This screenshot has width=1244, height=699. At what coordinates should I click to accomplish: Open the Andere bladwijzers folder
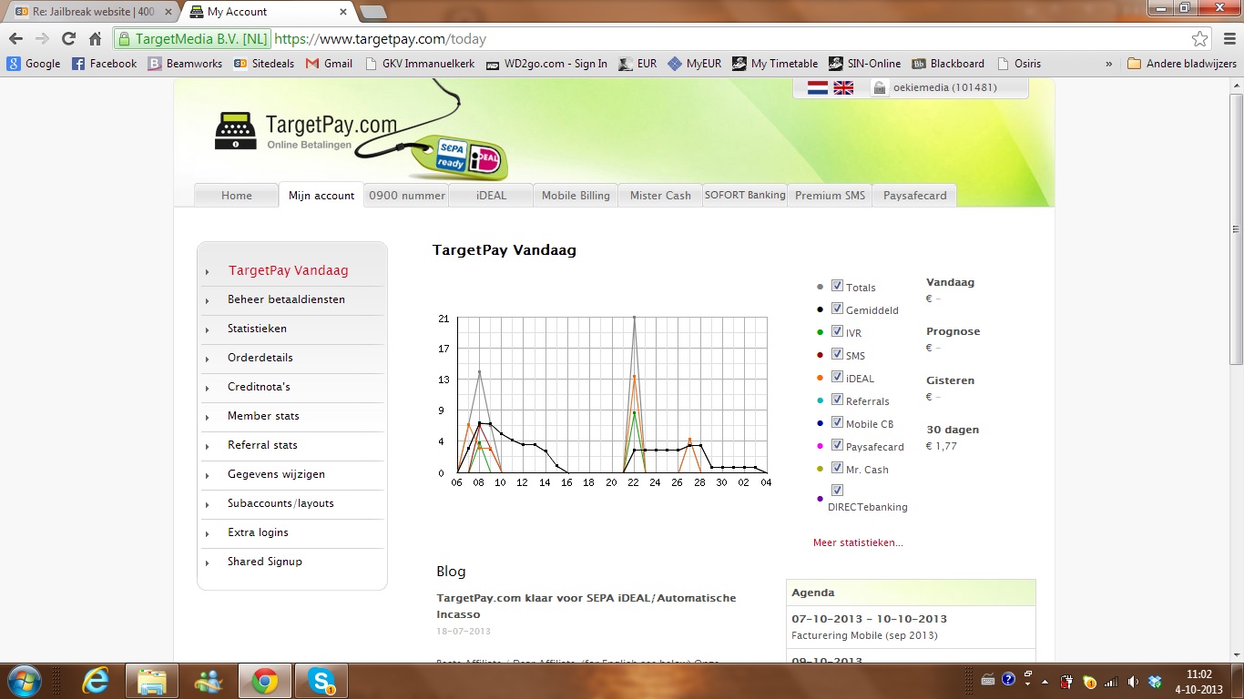coord(1181,64)
